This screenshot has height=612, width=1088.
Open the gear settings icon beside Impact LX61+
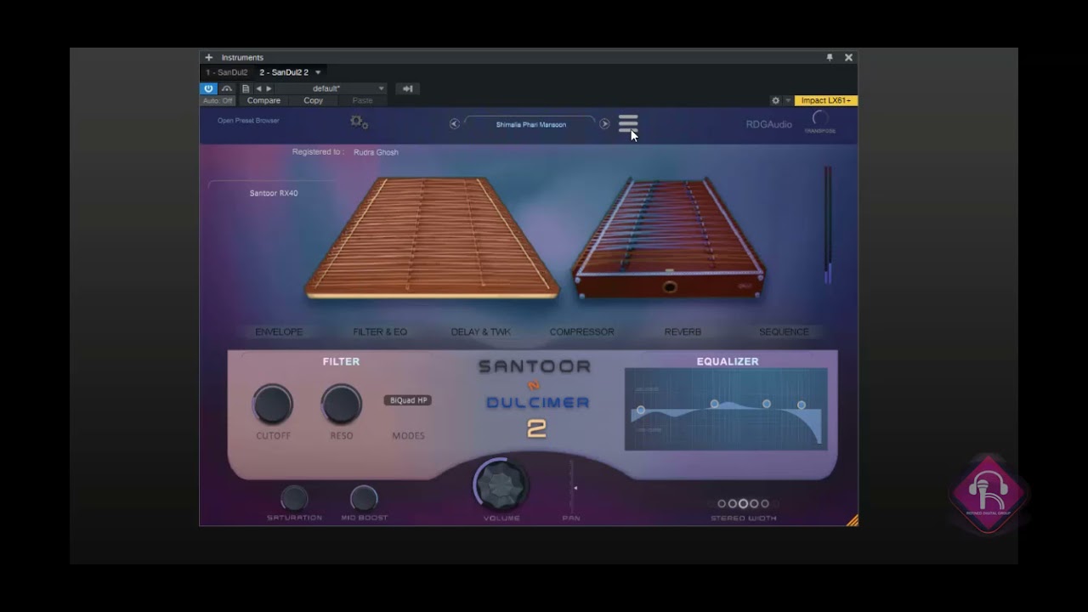pos(775,100)
